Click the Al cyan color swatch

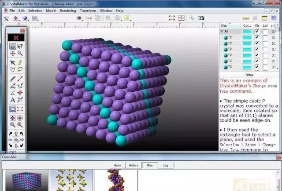[247, 32]
